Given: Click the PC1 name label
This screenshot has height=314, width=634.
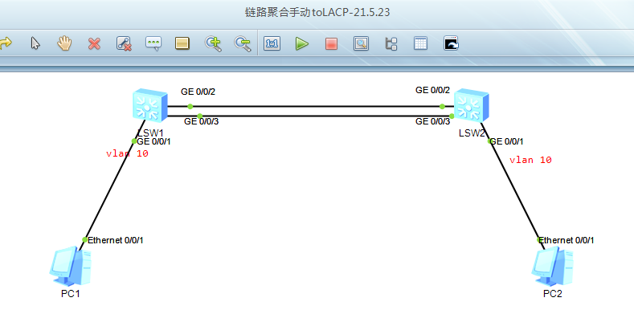Looking at the screenshot, I should click(71, 294).
